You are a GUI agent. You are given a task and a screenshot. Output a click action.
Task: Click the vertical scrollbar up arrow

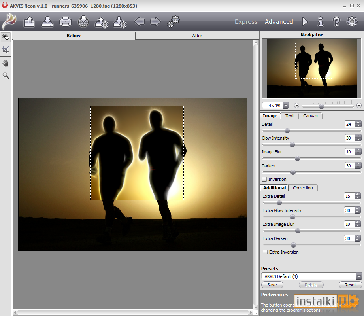(256, 43)
